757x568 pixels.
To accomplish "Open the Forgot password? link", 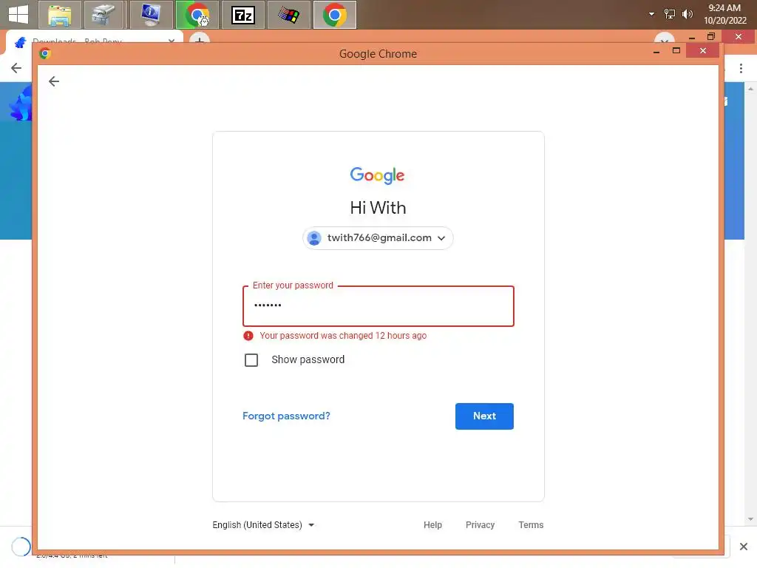I will [x=286, y=416].
